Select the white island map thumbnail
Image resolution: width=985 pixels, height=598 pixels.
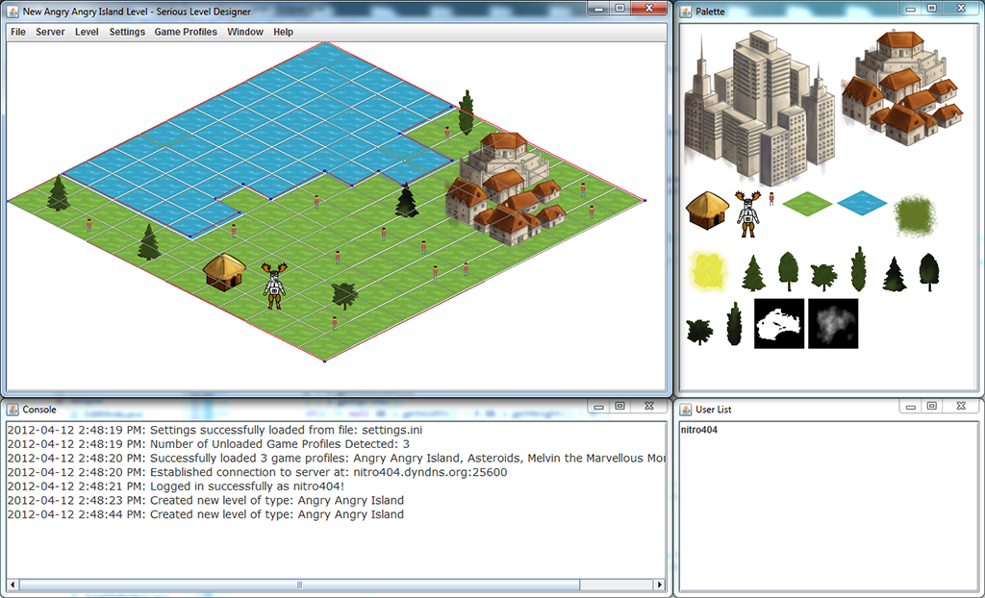pyautogui.click(x=779, y=325)
